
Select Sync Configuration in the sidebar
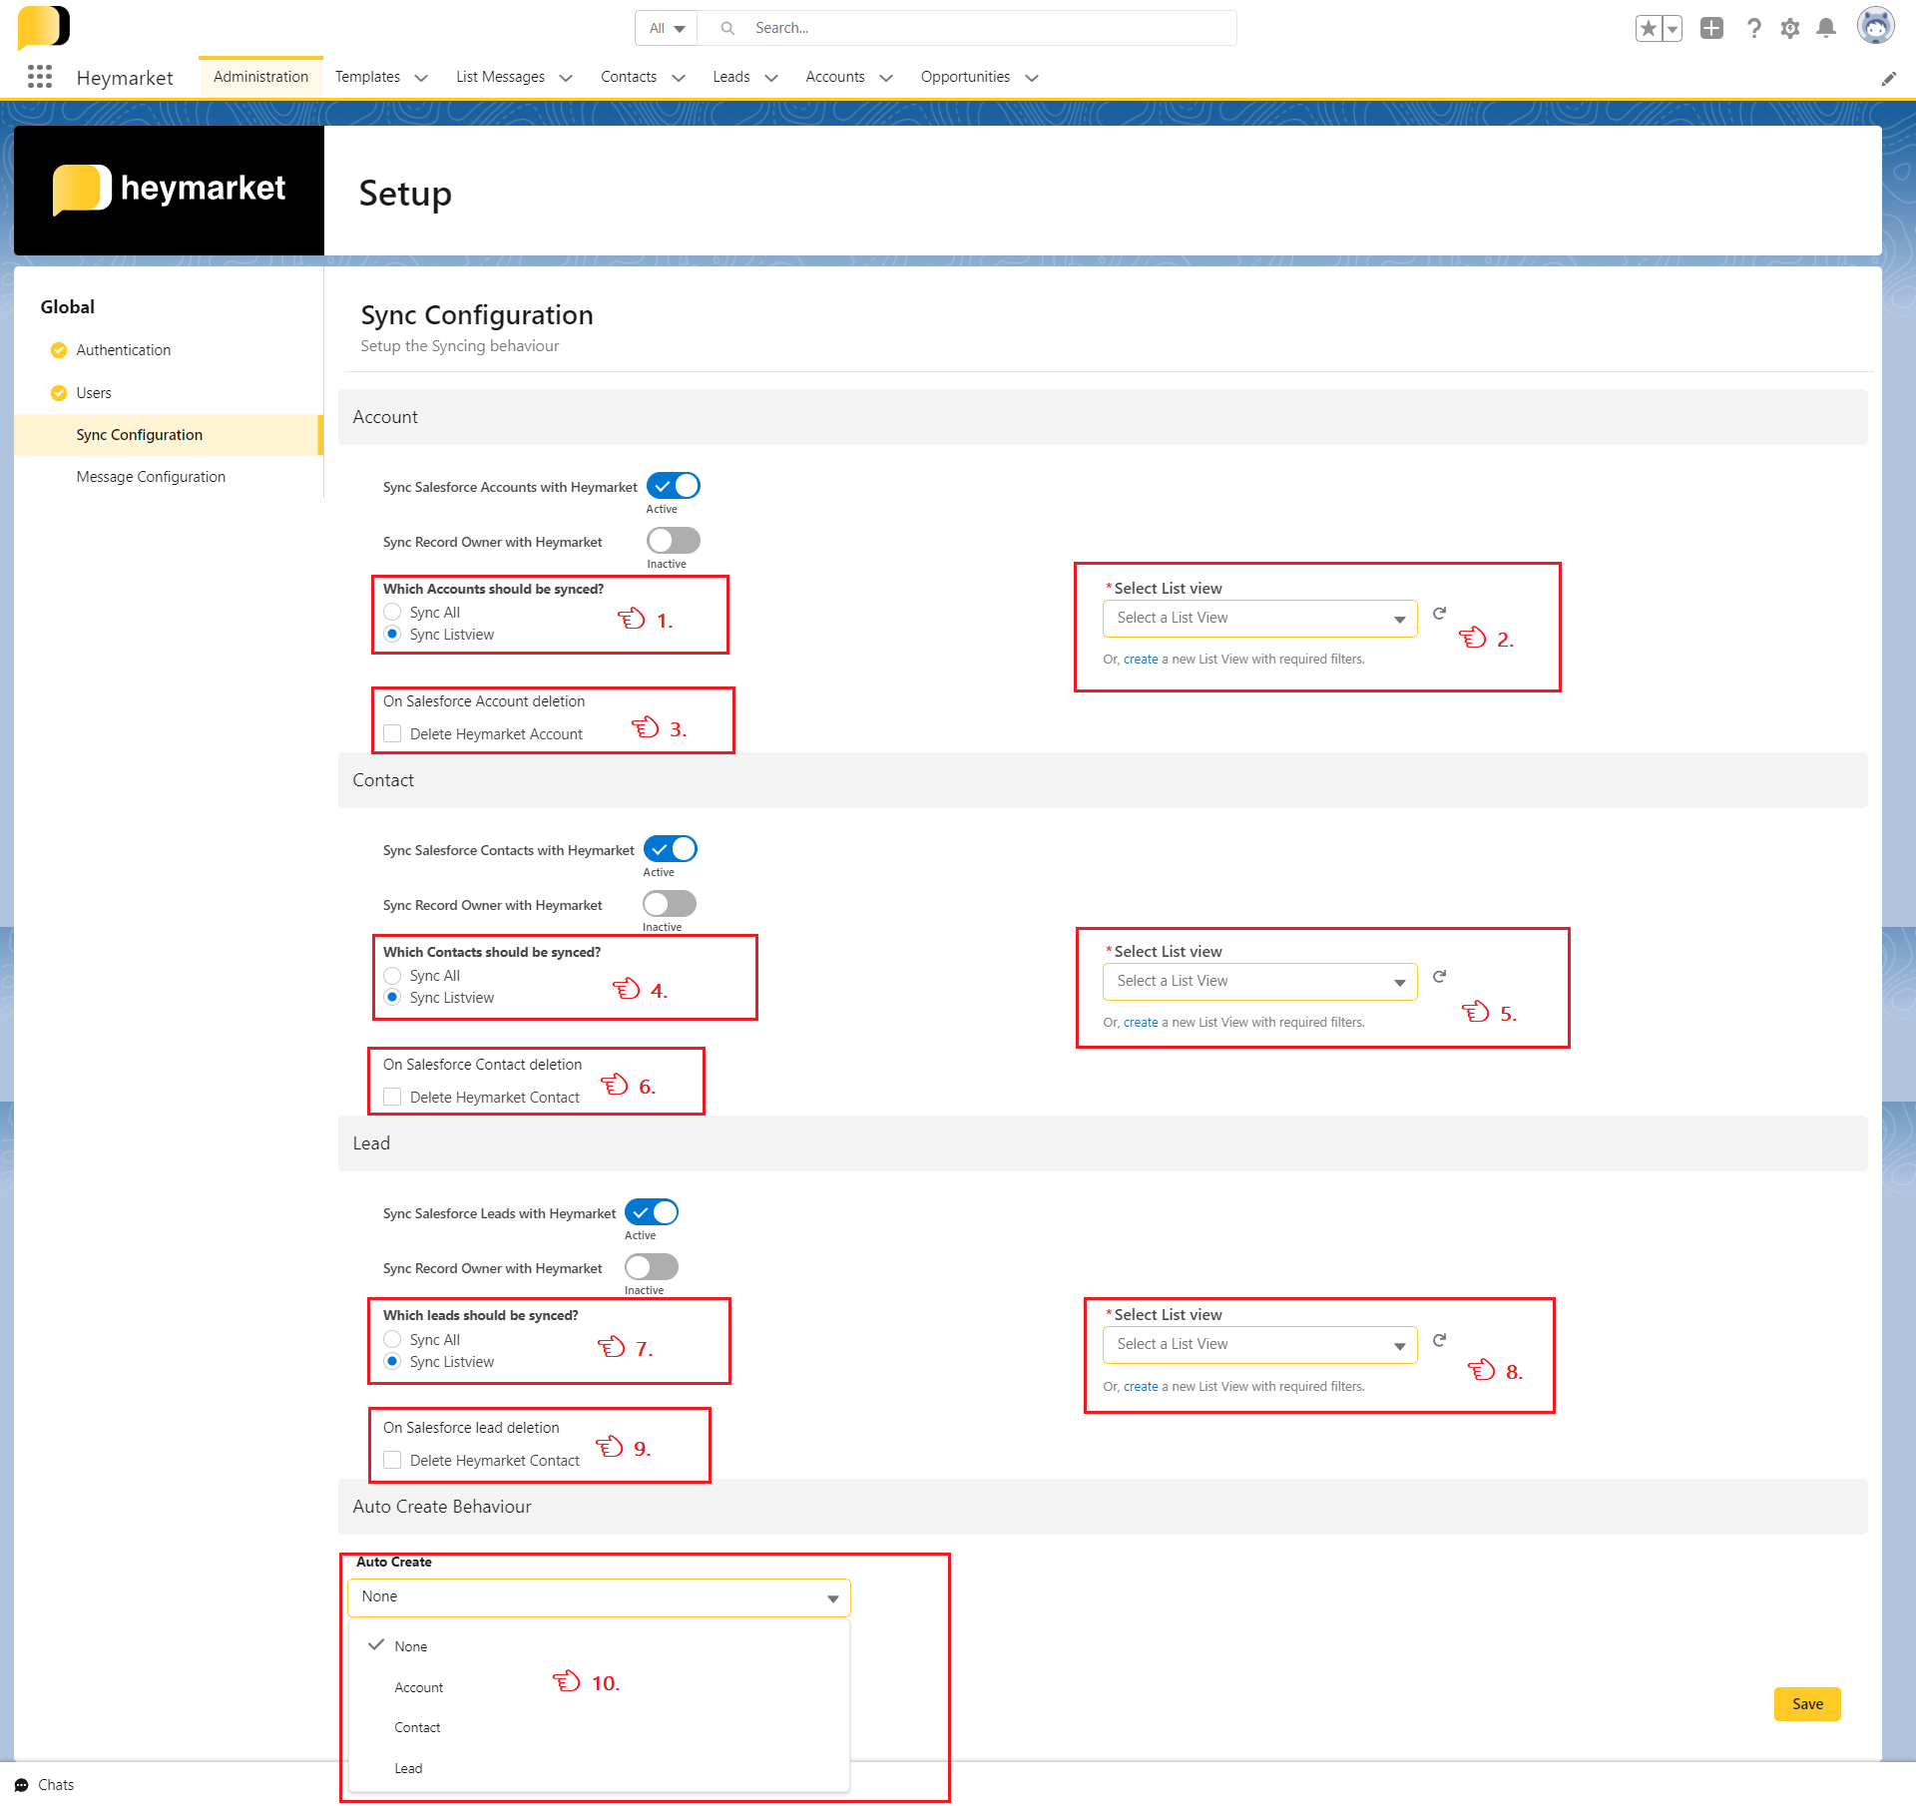[x=168, y=435]
